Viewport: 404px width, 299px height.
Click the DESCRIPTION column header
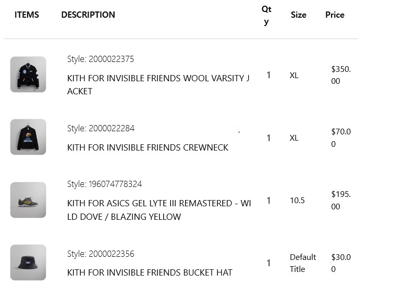click(88, 15)
